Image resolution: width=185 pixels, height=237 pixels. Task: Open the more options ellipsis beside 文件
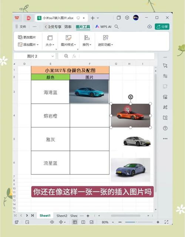(x=34, y=27)
